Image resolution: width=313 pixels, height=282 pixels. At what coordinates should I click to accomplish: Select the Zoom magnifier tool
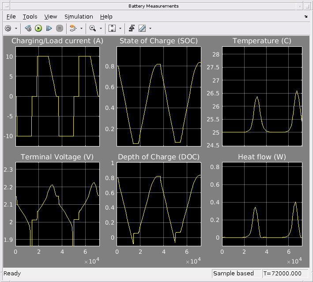[x=92, y=28]
